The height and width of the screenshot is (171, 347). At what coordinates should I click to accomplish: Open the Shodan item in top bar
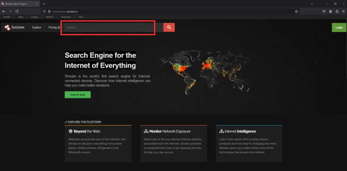coord(7,17)
